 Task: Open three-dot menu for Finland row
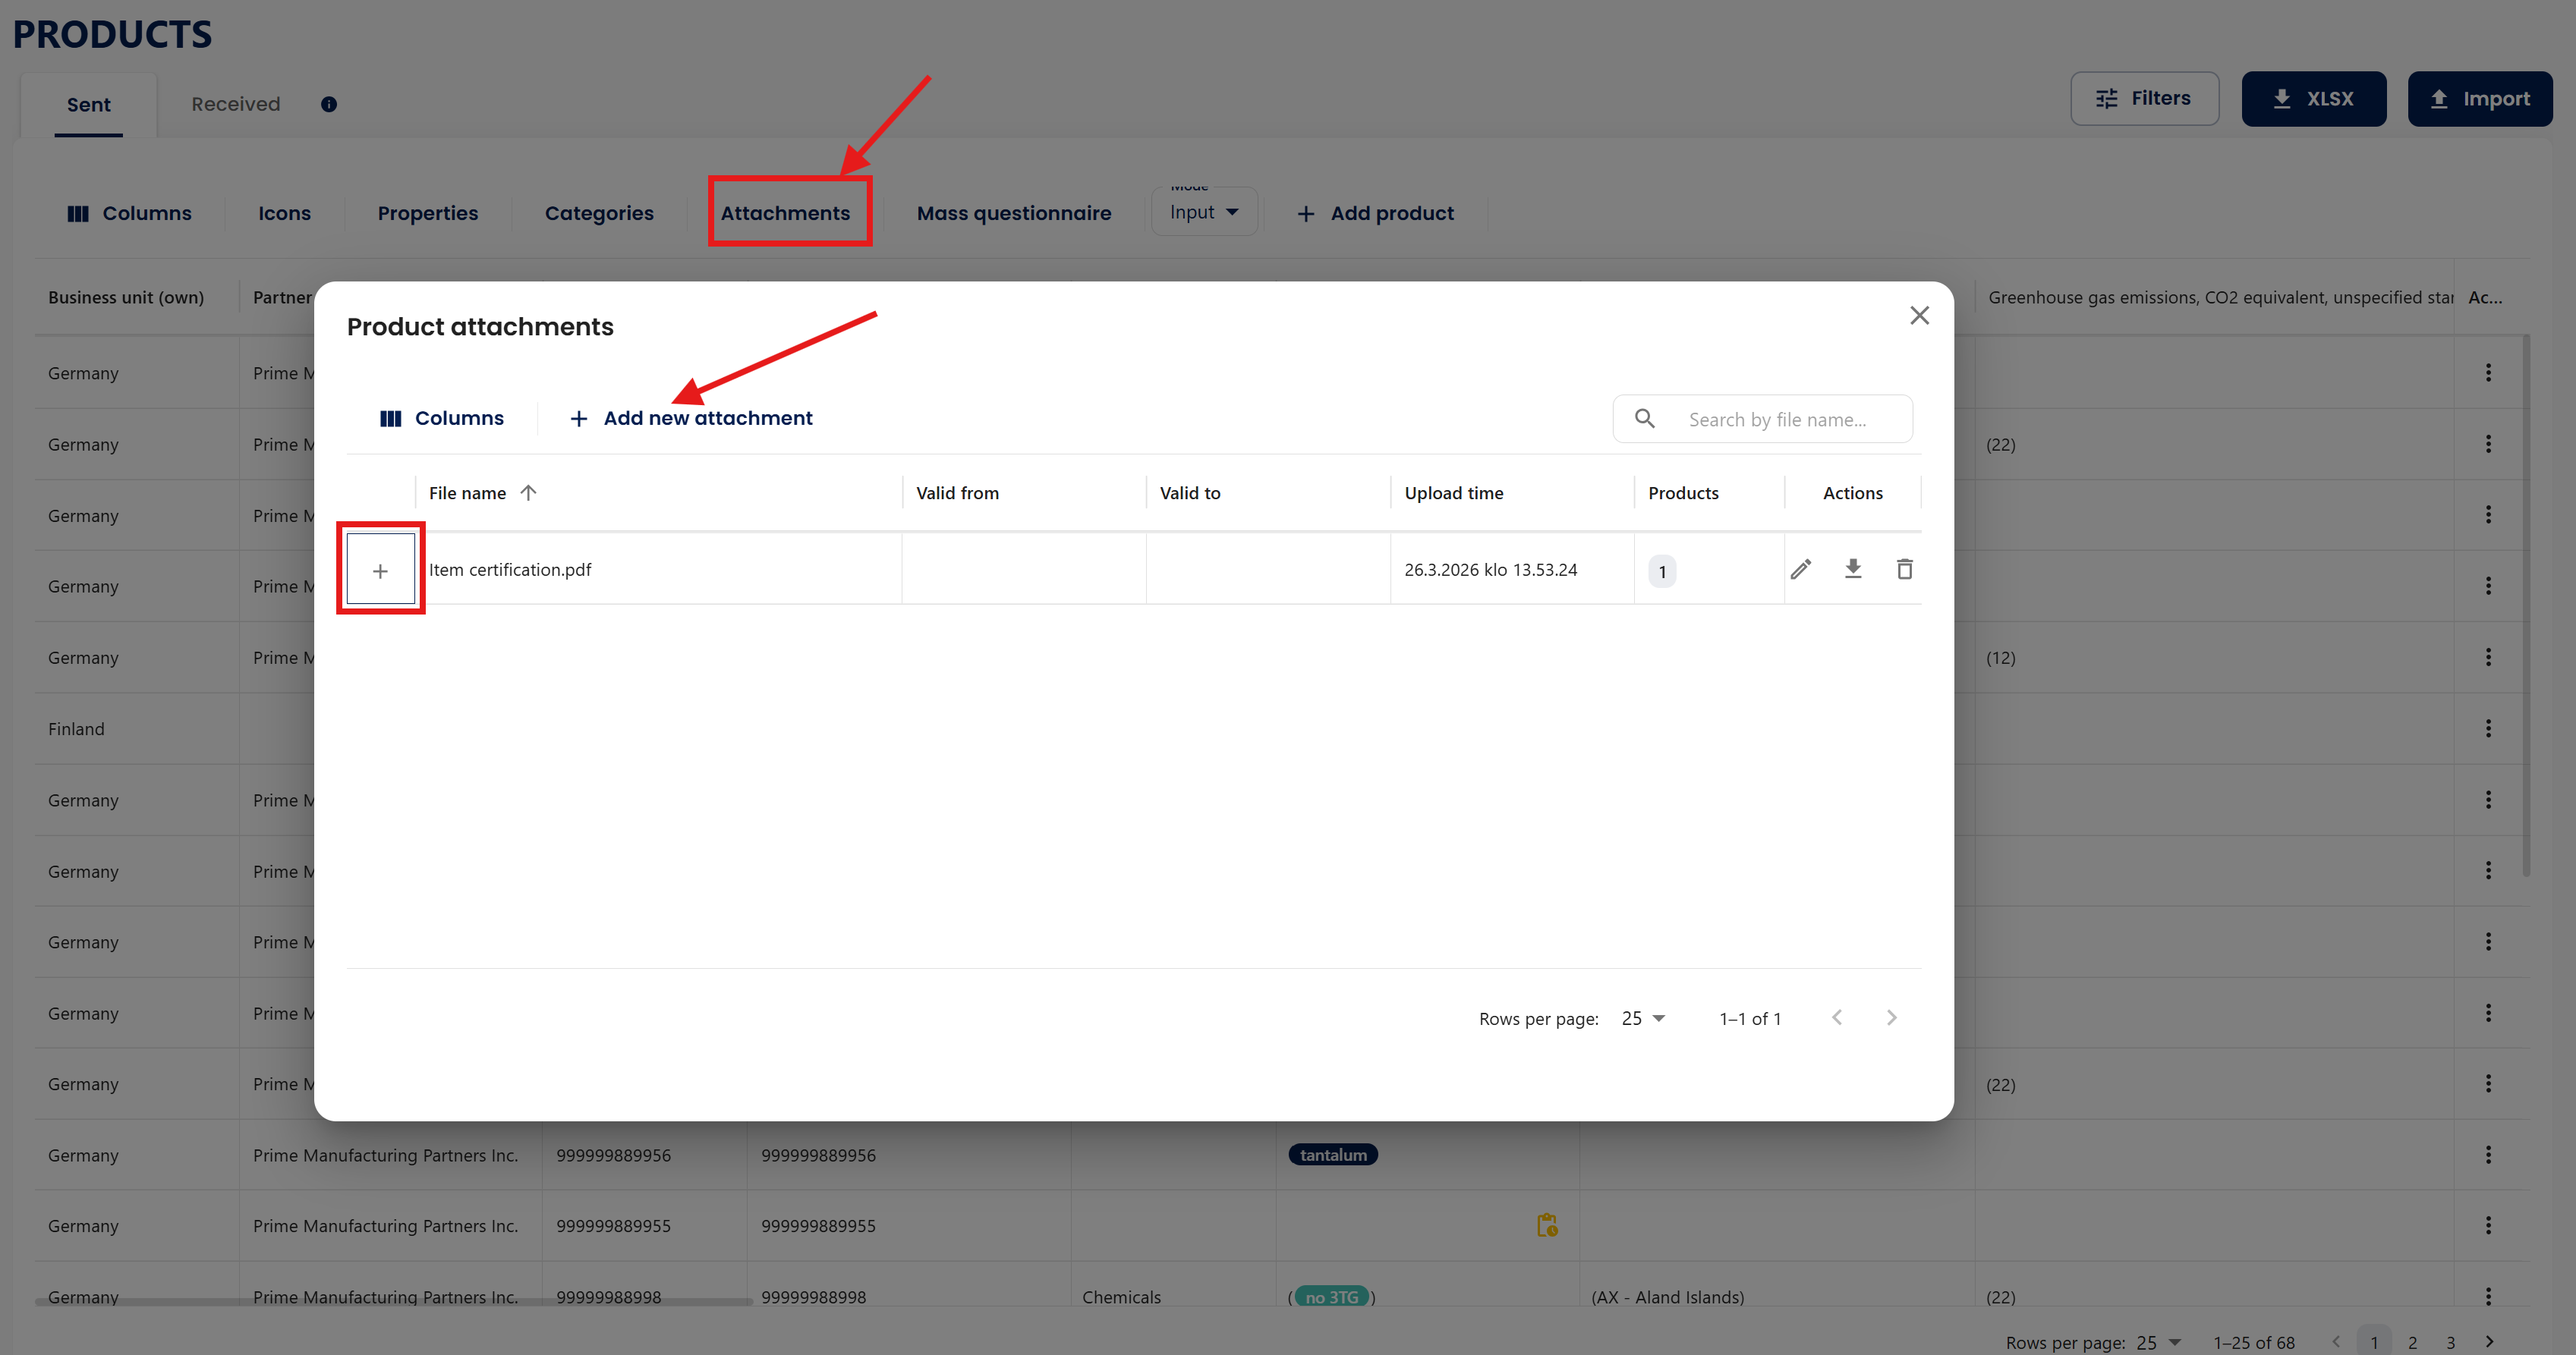(2487, 728)
